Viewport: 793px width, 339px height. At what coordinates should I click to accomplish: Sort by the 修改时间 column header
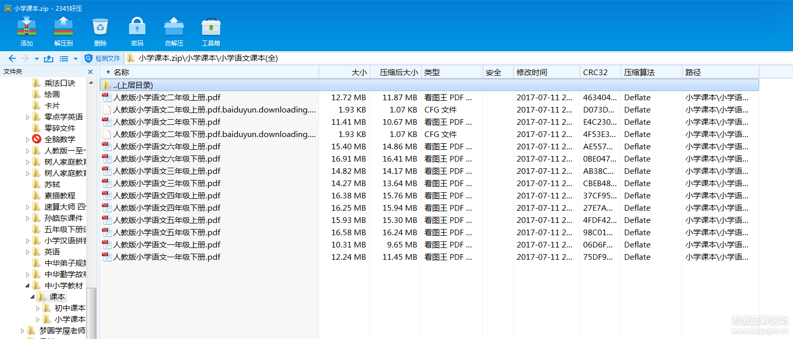(547, 72)
